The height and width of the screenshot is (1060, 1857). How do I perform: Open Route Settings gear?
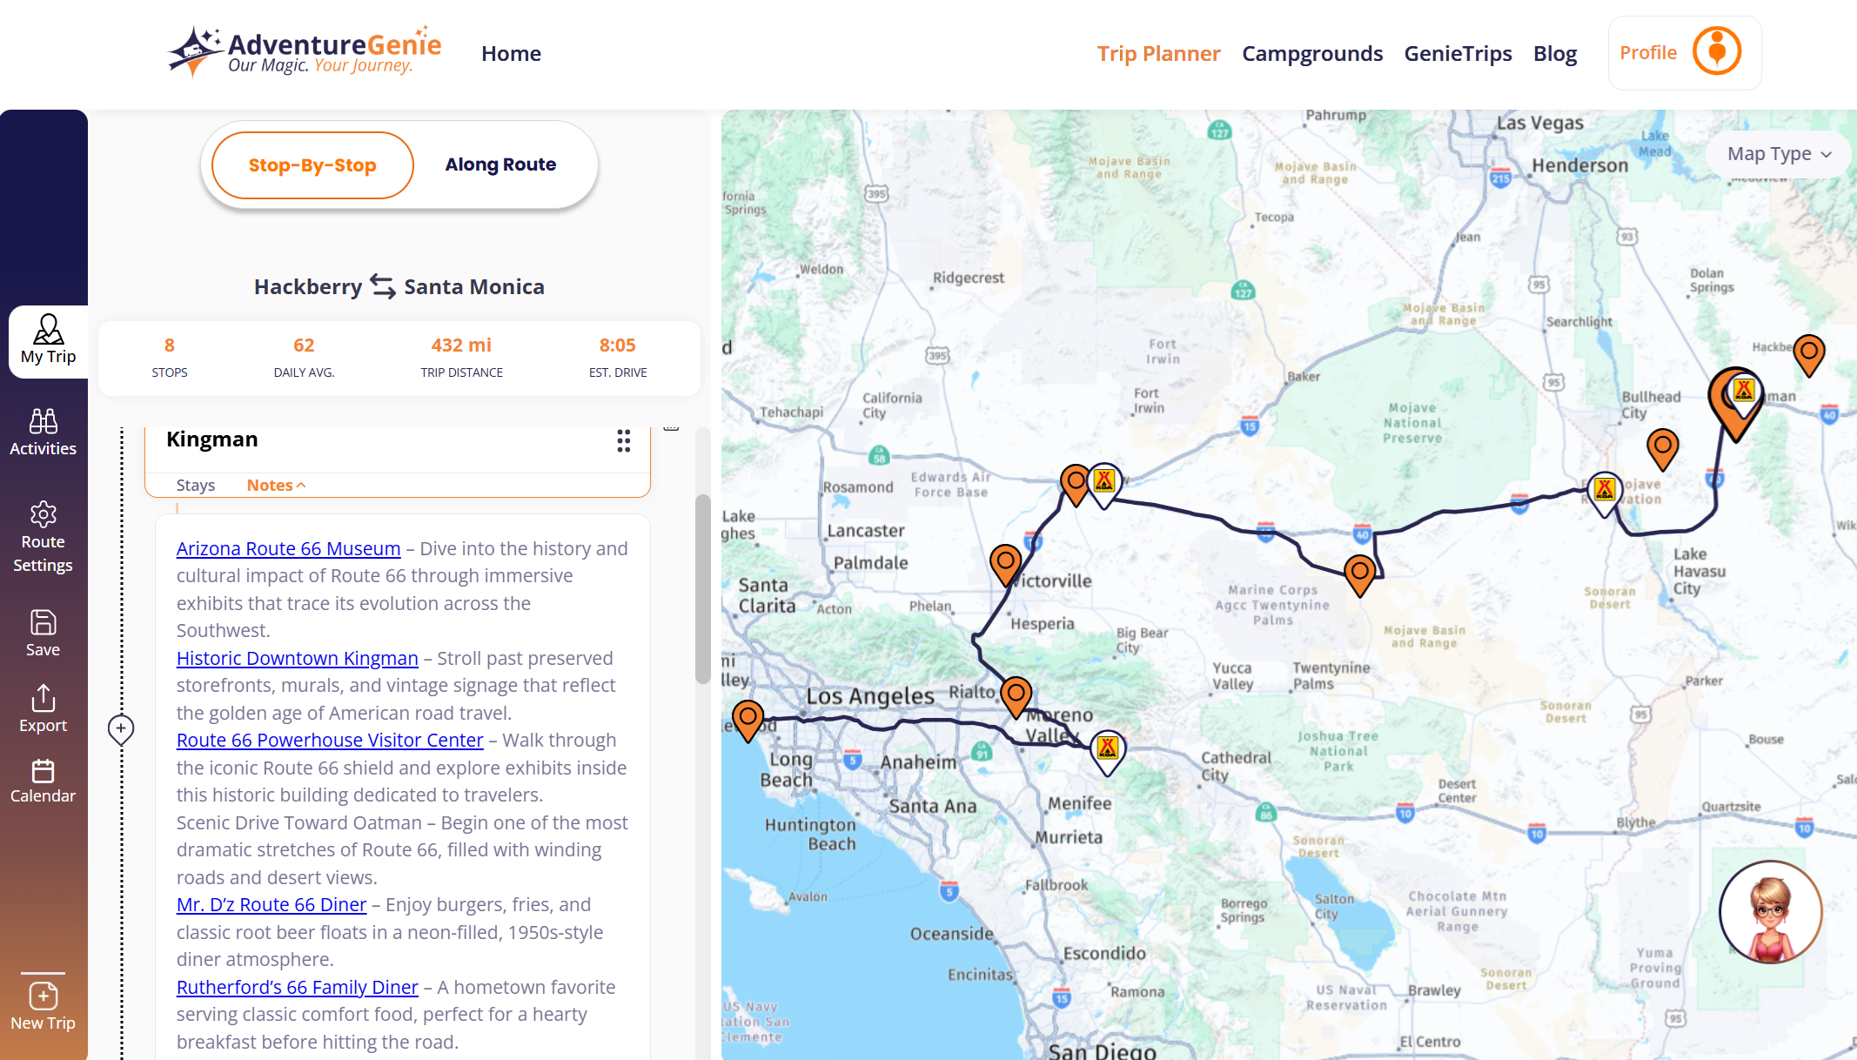pos(43,537)
